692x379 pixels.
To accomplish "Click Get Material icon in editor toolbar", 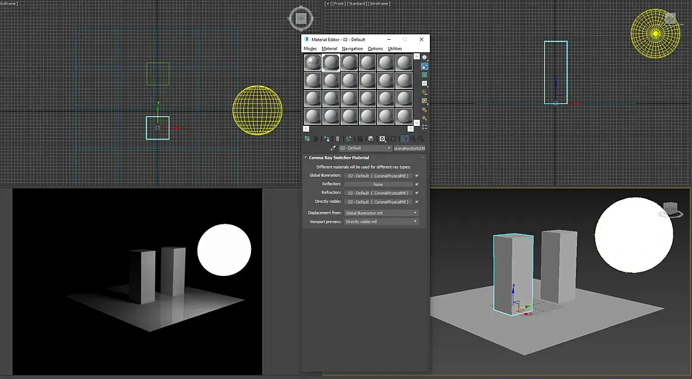I will [x=307, y=139].
